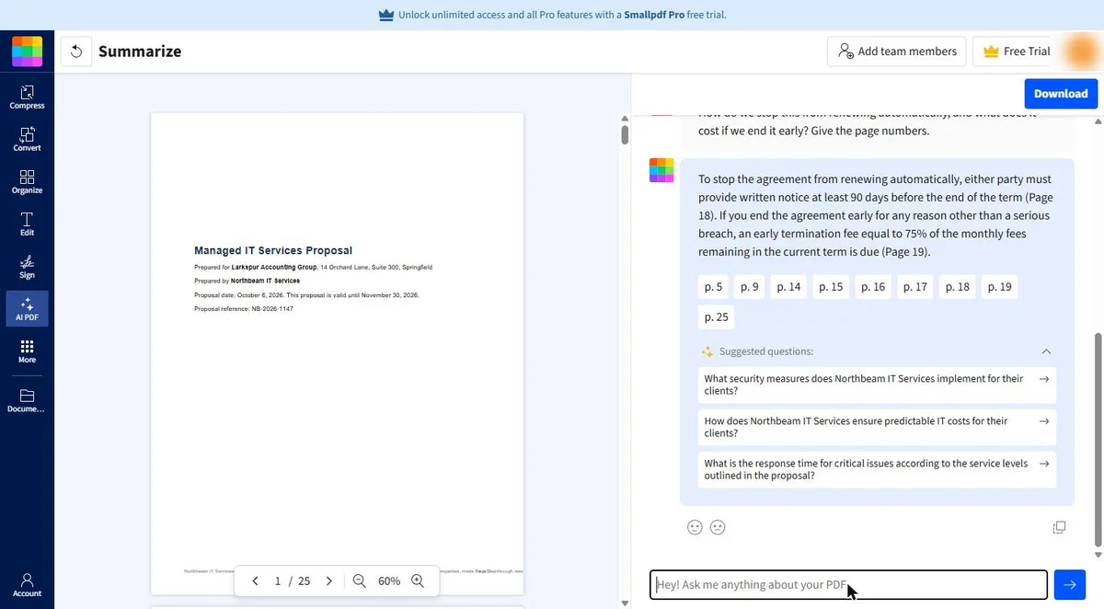1104x609 pixels.
Task: Open the Sign tool
Action: [x=27, y=267]
